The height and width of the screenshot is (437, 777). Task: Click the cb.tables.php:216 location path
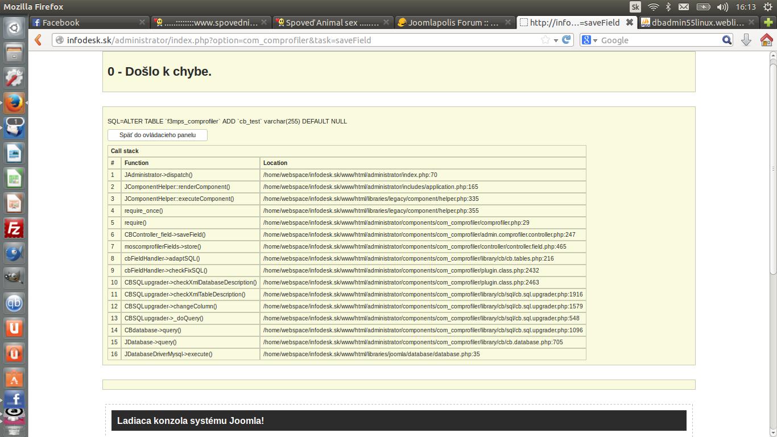(x=408, y=258)
